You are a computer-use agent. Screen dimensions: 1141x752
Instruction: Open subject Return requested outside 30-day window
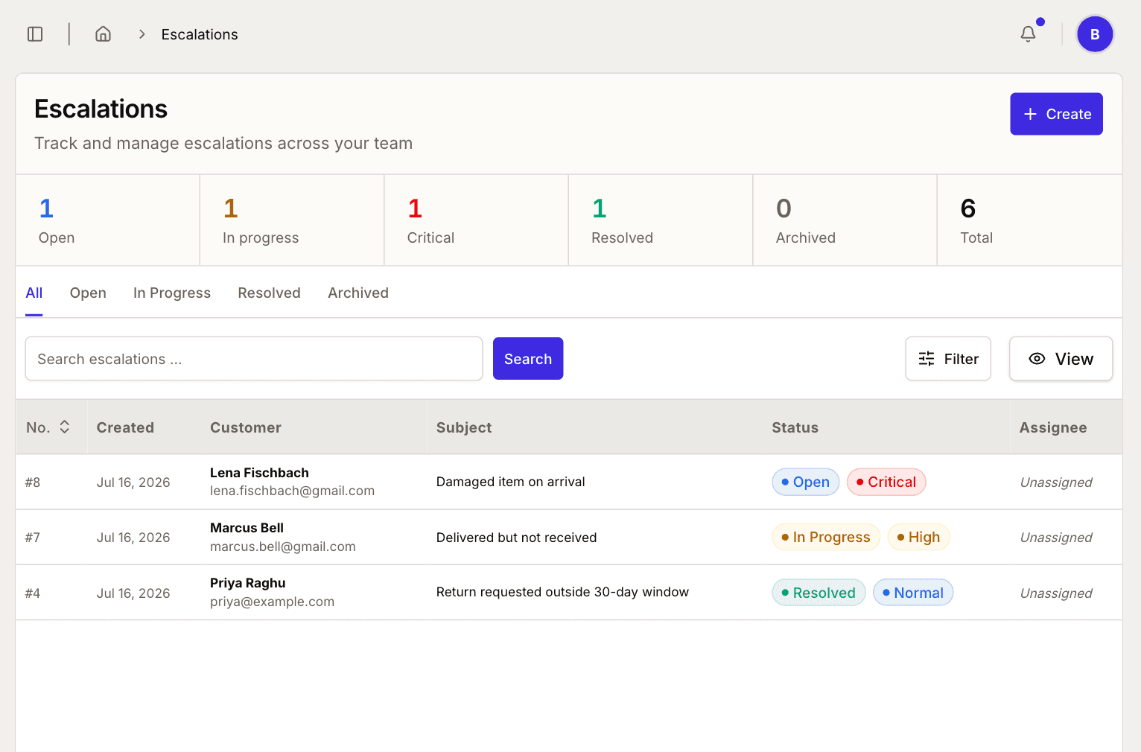point(562,592)
